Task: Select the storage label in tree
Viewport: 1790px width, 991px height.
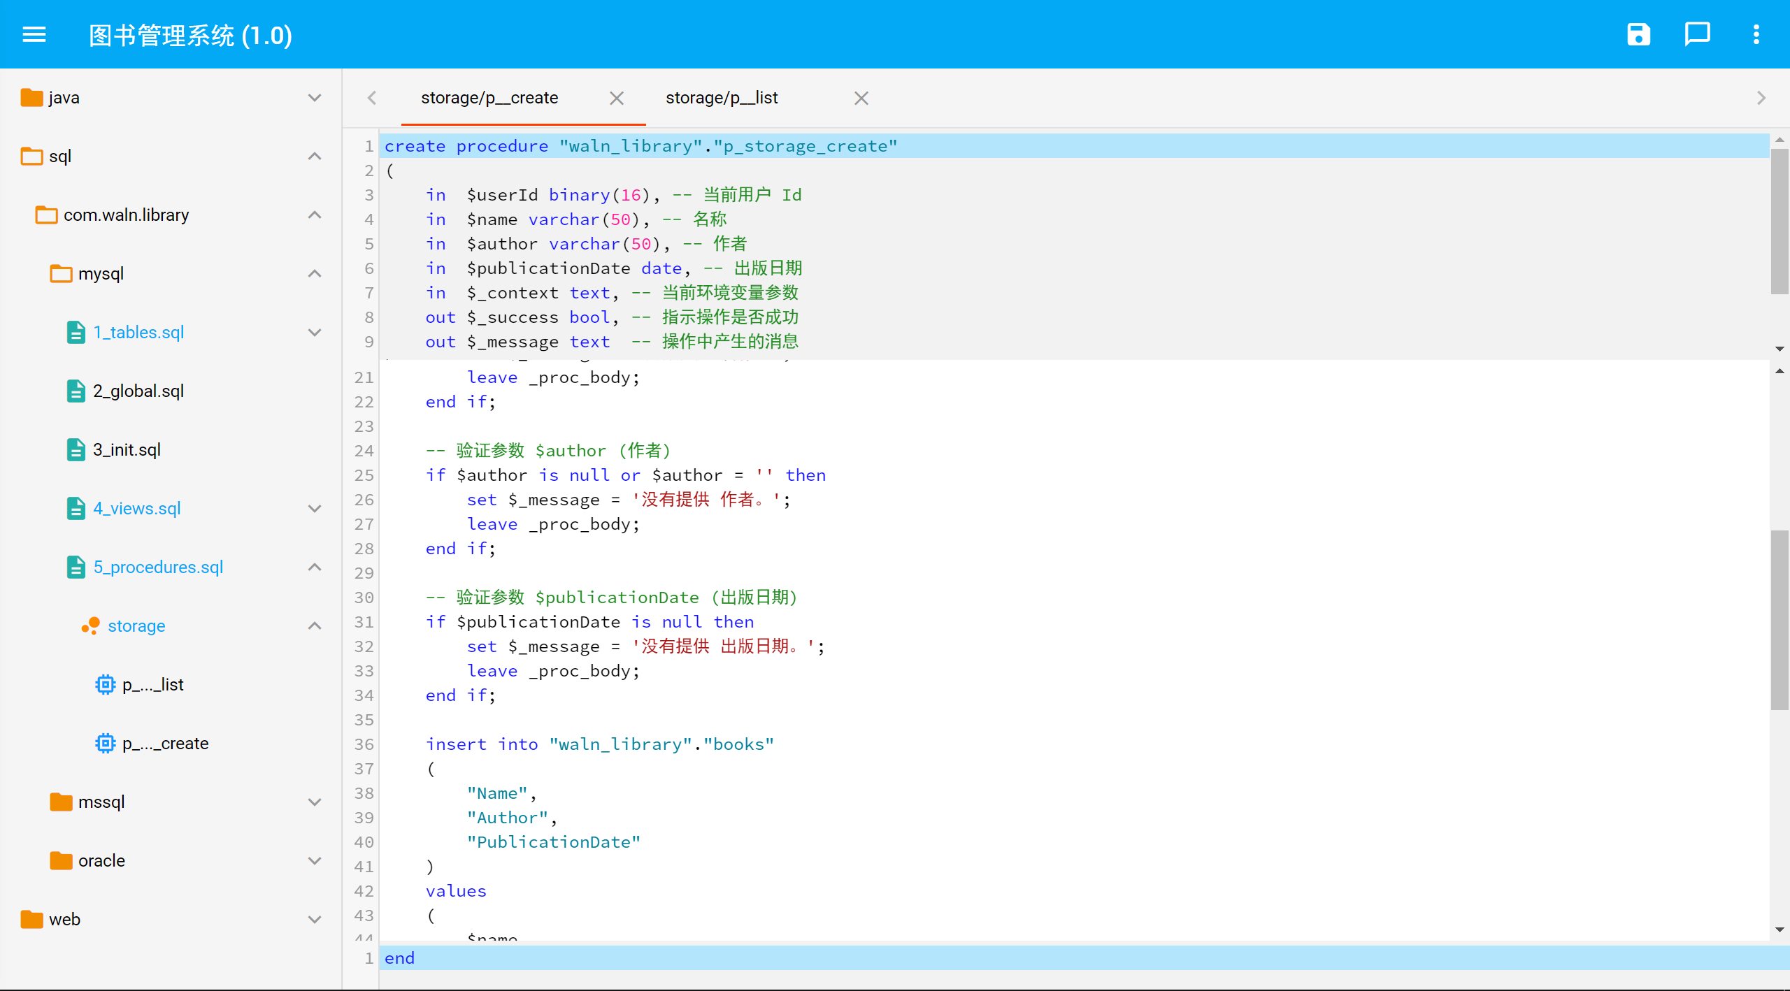Action: [x=136, y=626]
